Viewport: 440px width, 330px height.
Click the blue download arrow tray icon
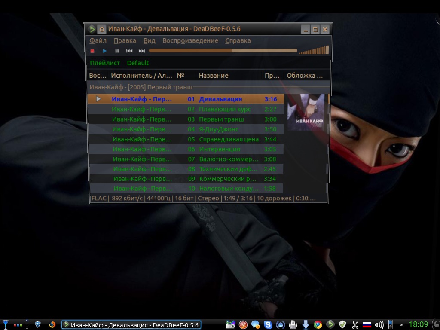tap(306, 325)
